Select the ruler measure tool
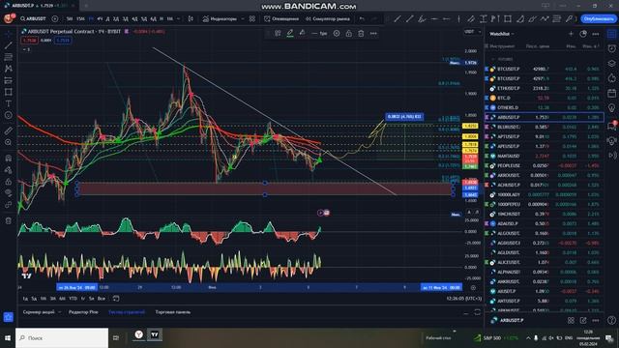Viewport: 619px width, 348px height. click(x=9, y=130)
